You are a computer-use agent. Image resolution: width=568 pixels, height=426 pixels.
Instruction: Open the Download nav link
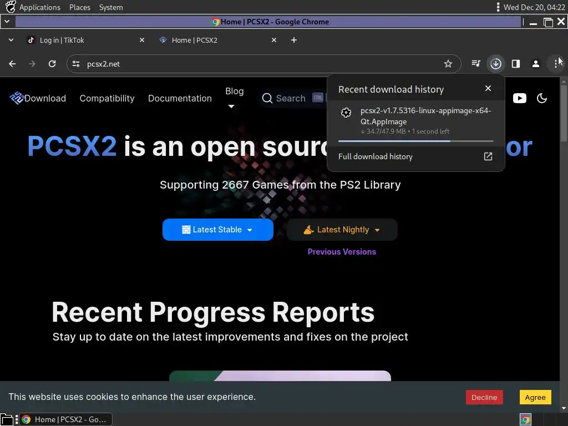[x=45, y=98]
